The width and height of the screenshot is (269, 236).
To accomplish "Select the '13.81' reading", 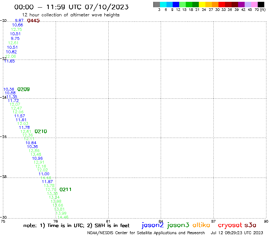I will [x=59, y=209].
